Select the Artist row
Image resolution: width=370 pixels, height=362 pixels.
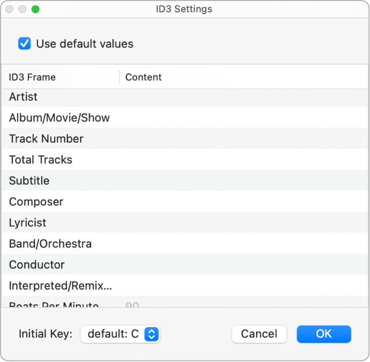click(23, 97)
